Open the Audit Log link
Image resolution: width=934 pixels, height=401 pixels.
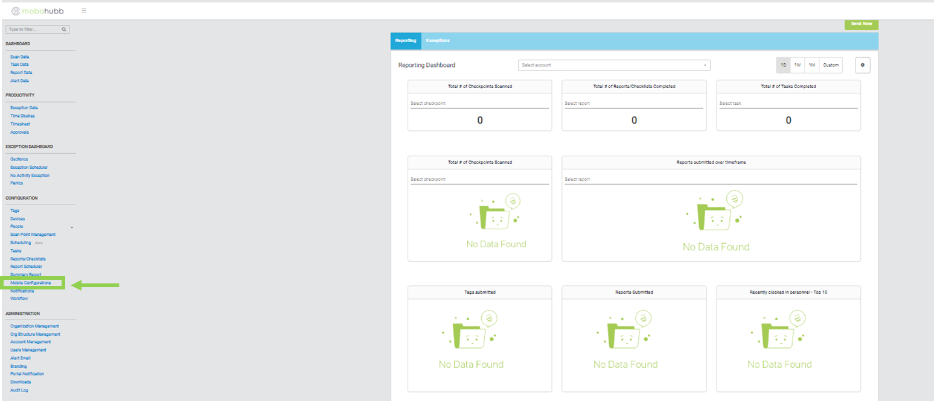click(x=19, y=390)
